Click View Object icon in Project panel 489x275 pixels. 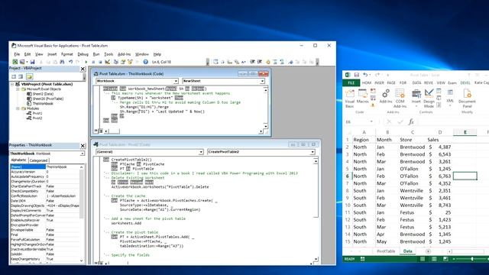point(21,76)
